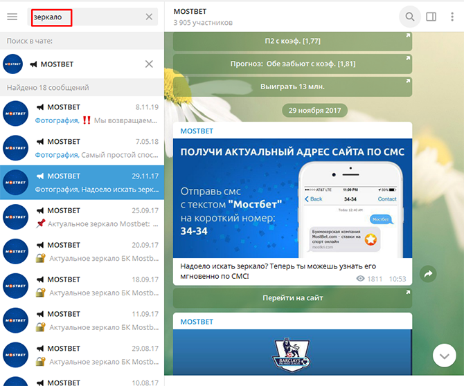Open search result dated 10.08.17
The image size is (464, 386).
point(82,379)
